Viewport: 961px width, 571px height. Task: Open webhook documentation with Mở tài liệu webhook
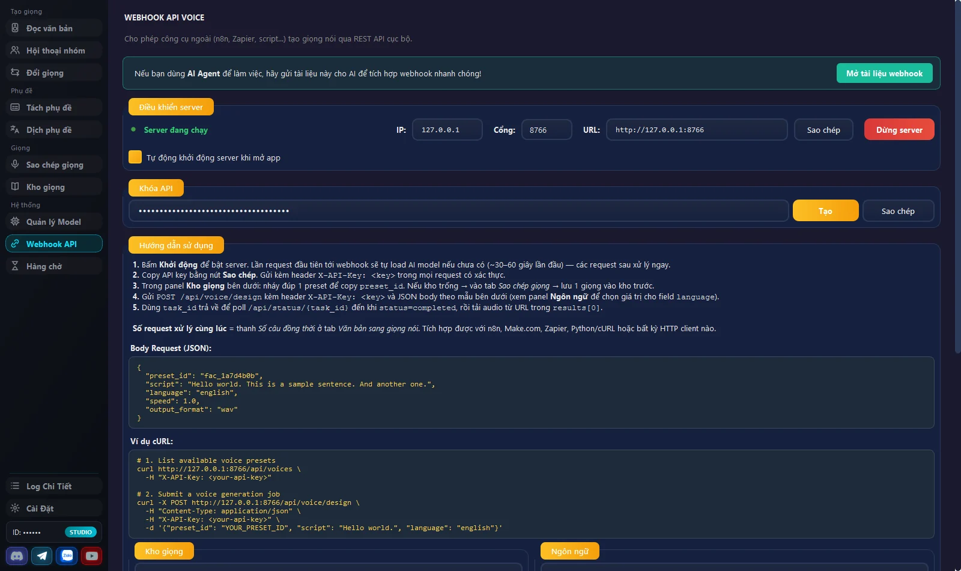coord(884,73)
